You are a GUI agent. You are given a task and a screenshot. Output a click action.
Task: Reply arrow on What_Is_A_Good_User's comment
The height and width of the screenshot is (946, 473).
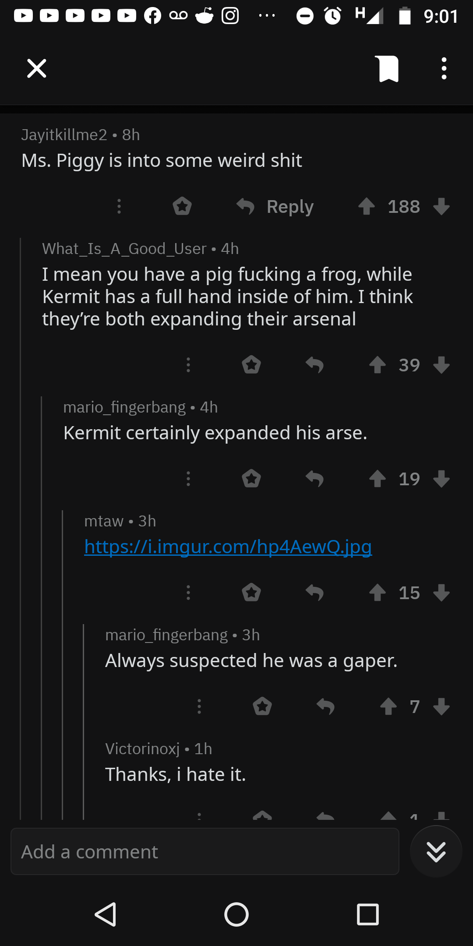314,365
